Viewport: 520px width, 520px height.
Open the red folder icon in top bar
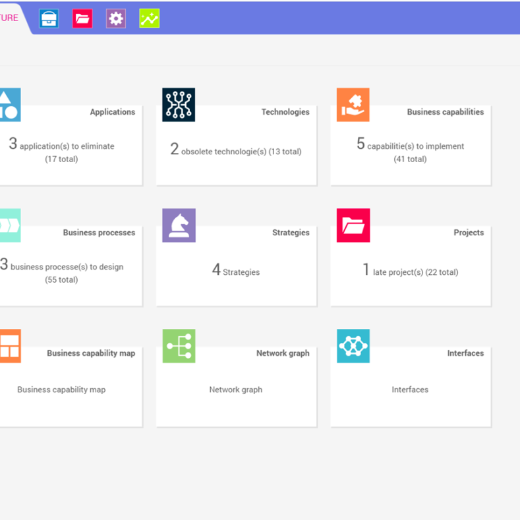(82, 18)
